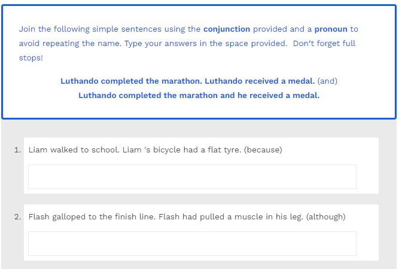The width and height of the screenshot is (399, 269).
Task: Click the "(although)" conjunction hint
Action: pyautogui.click(x=325, y=216)
